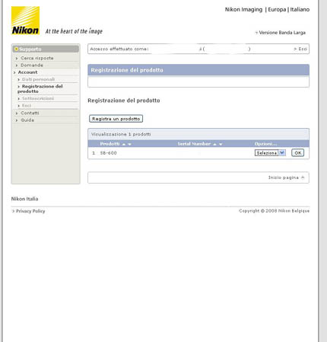Open Domande in sidebar
Image resolution: width=327 pixels, height=342 pixels.
32,66
